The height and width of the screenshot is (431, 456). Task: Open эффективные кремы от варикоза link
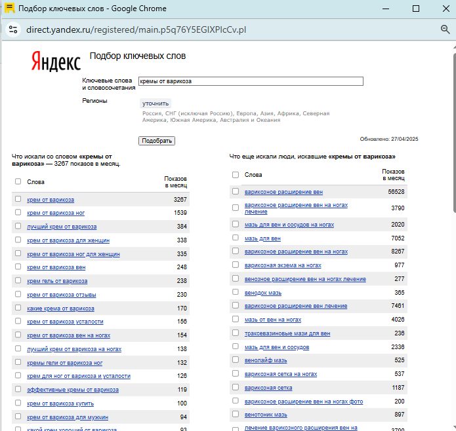pos(73,390)
